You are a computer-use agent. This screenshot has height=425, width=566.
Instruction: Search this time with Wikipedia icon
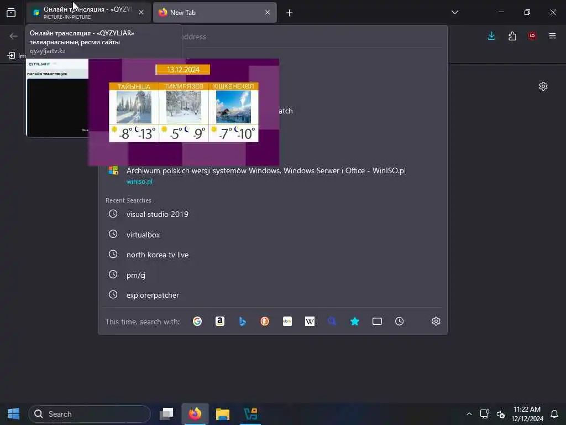310,322
